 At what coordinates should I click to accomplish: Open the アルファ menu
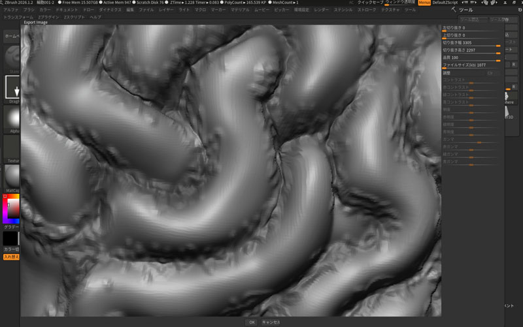(11, 10)
